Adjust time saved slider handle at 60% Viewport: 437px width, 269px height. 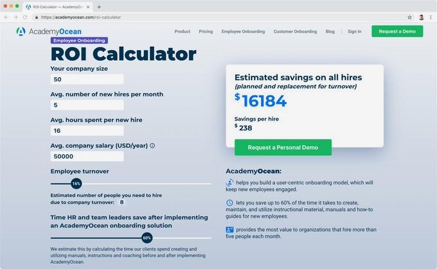(x=147, y=238)
